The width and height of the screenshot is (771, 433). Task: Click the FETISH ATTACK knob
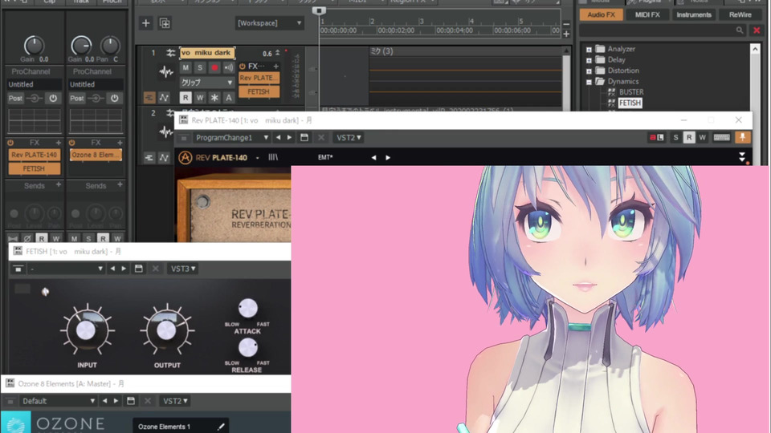[248, 308]
